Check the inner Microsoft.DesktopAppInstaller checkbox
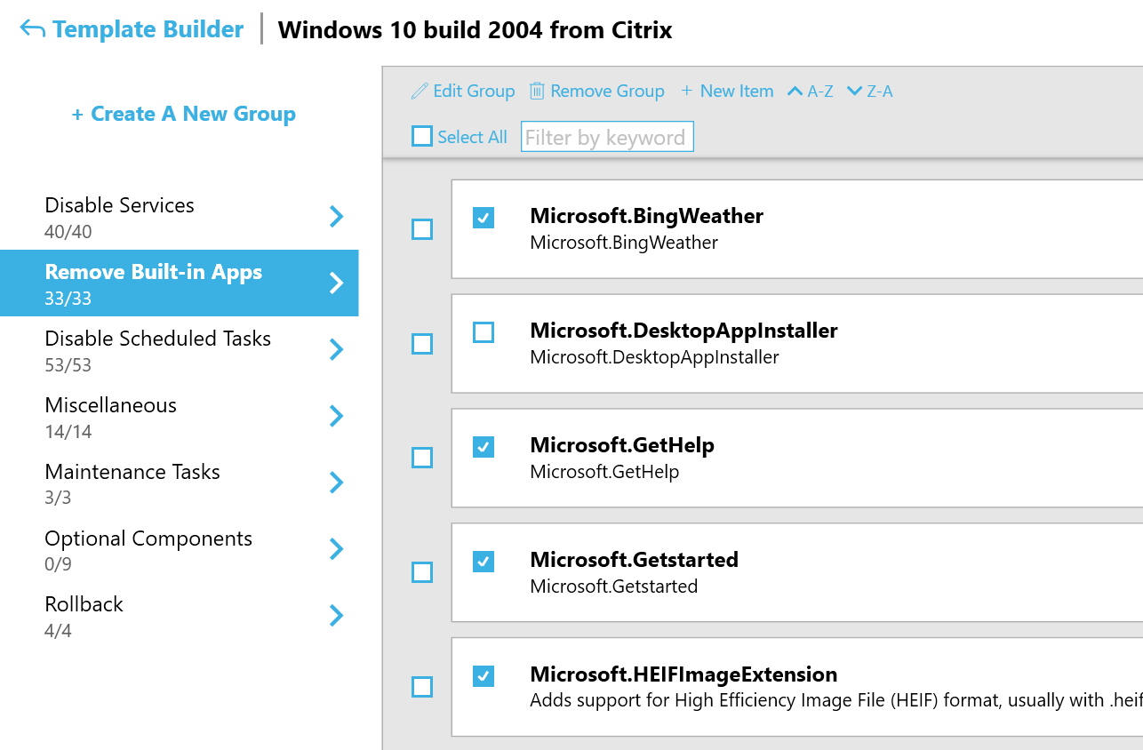The image size is (1143, 750). click(484, 332)
